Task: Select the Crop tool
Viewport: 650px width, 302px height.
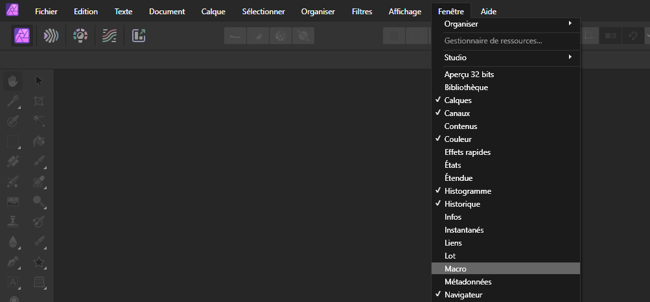Action: click(39, 101)
